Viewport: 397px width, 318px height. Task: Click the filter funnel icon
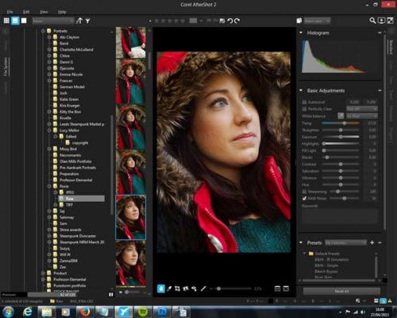click(x=88, y=21)
